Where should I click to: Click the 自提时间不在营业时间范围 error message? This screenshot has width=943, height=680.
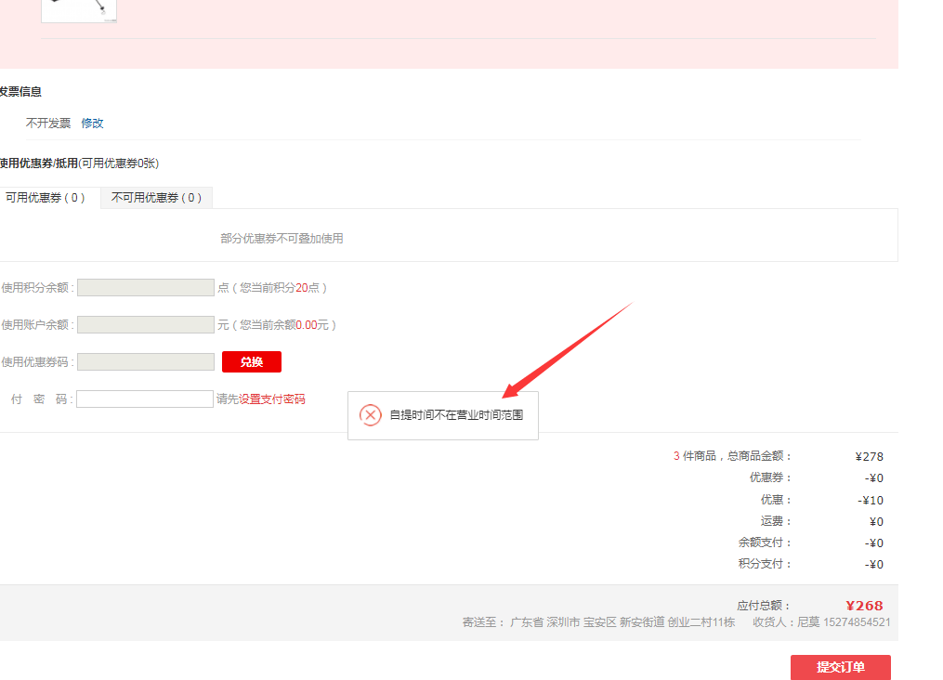pyautogui.click(x=456, y=415)
